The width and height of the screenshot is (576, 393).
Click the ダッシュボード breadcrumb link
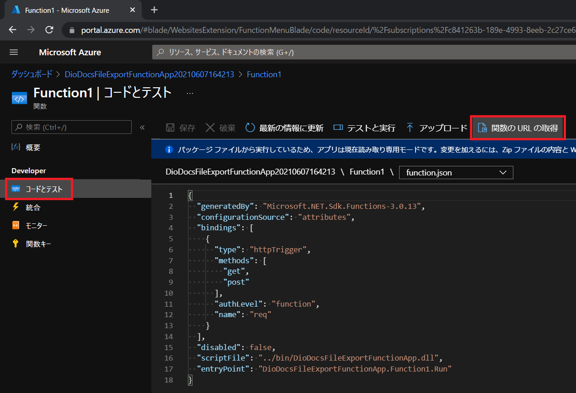tap(32, 74)
